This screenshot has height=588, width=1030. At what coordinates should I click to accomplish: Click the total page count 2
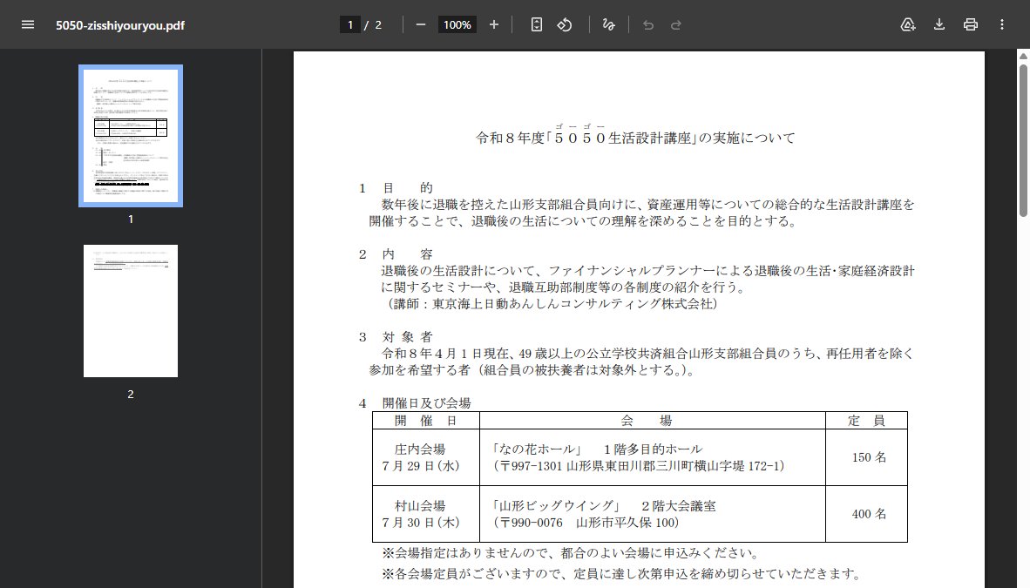click(x=378, y=25)
